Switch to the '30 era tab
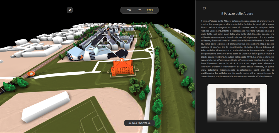 (129, 10)
